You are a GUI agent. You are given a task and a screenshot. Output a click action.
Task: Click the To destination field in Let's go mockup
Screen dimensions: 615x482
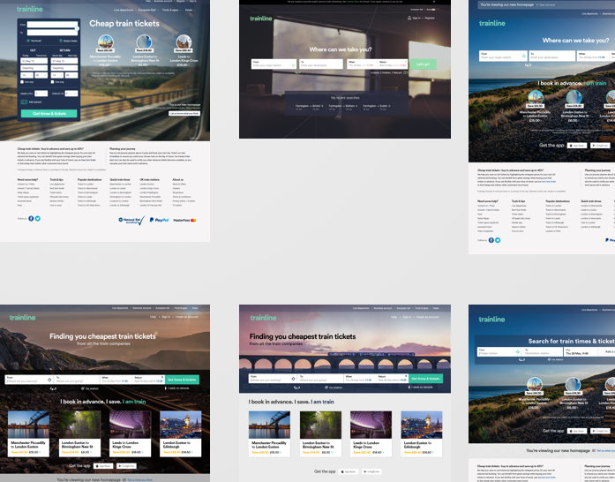click(321, 64)
